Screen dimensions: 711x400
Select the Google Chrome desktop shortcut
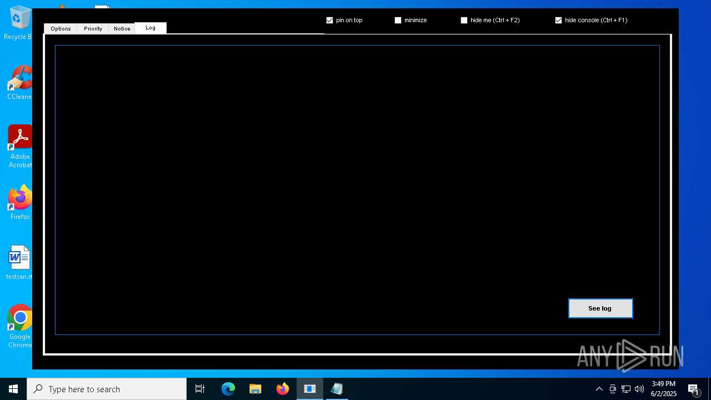coord(20,327)
